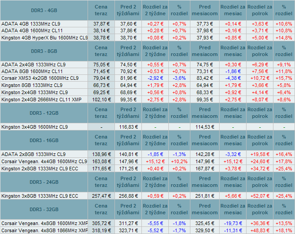
Task: Click the month-ago price 114,53 €
Action: [205, 127]
